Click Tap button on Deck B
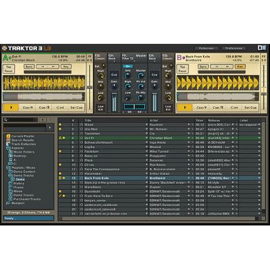The image size is (270, 270). point(182,67)
